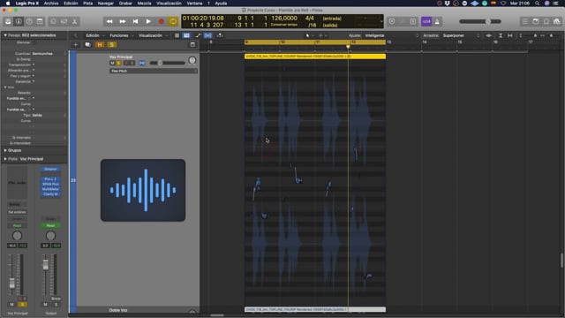Screen dimensions: 565x318
Task: Toggle the Flex show/hide button in toolbar
Action: tap(208, 35)
